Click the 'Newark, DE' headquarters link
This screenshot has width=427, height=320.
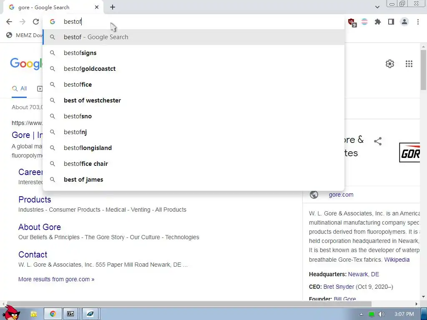363,274
